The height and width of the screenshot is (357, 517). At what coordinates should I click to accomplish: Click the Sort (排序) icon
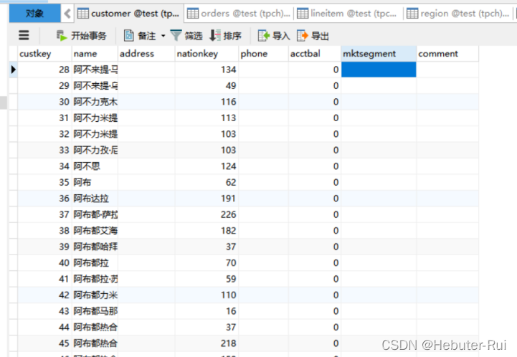click(x=215, y=36)
